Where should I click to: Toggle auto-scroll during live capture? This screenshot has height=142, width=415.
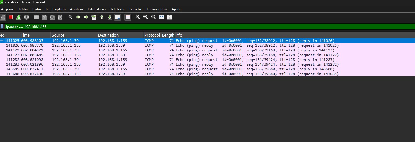pos(117,17)
